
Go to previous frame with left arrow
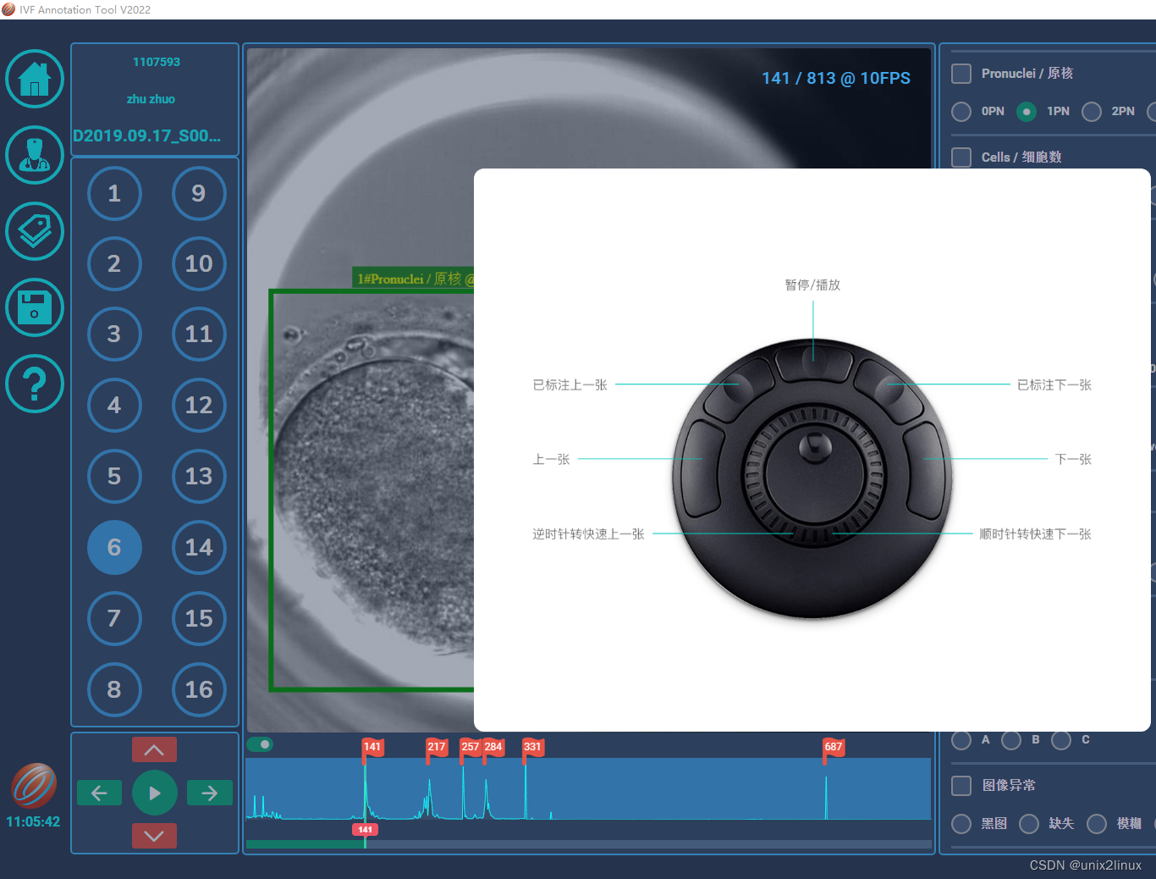[x=99, y=793]
